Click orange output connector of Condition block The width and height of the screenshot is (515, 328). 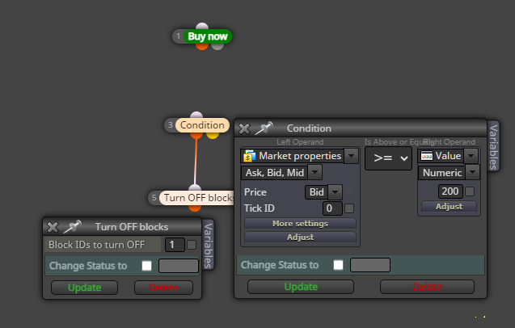click(196, 135)
